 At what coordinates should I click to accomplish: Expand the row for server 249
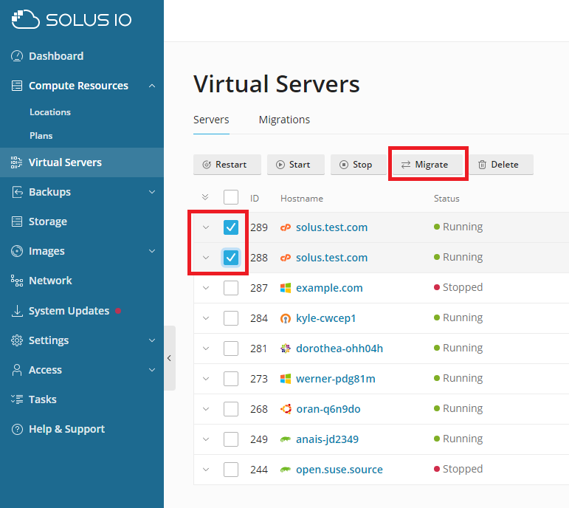click(206, 439)
